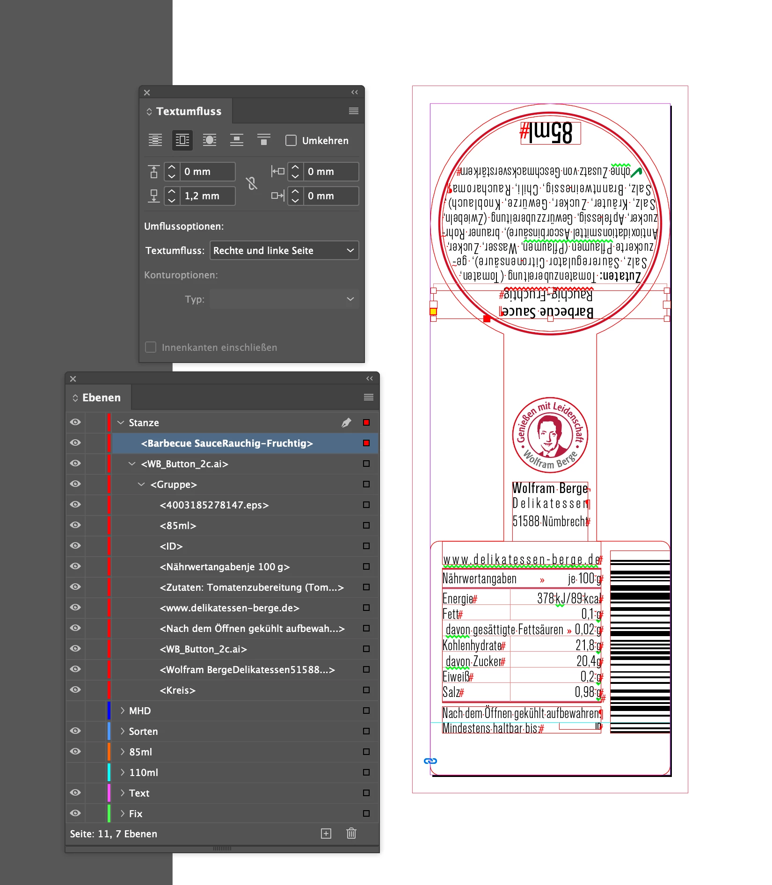Create a new layer with the plus icon
772x885 pixels.
[x=326, y=834]
